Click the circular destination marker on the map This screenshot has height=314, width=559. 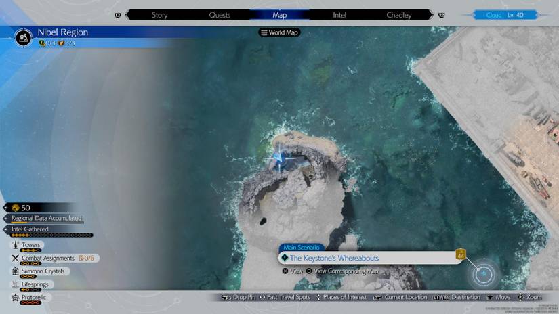click(484, 274)
